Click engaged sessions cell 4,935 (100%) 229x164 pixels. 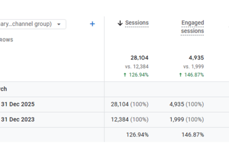pos(187,104)
